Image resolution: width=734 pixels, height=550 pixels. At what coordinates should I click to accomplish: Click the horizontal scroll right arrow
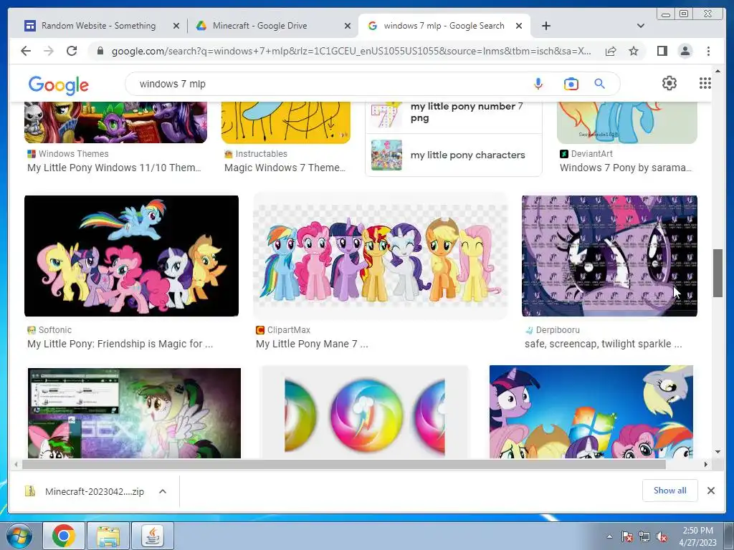706,464
